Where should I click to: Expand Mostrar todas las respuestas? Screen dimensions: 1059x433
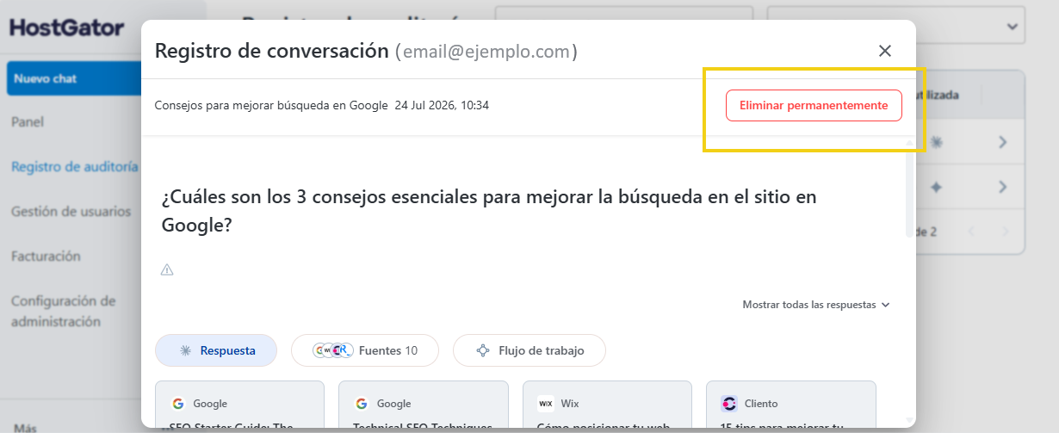pyautogui.click(x=815, y=305)
